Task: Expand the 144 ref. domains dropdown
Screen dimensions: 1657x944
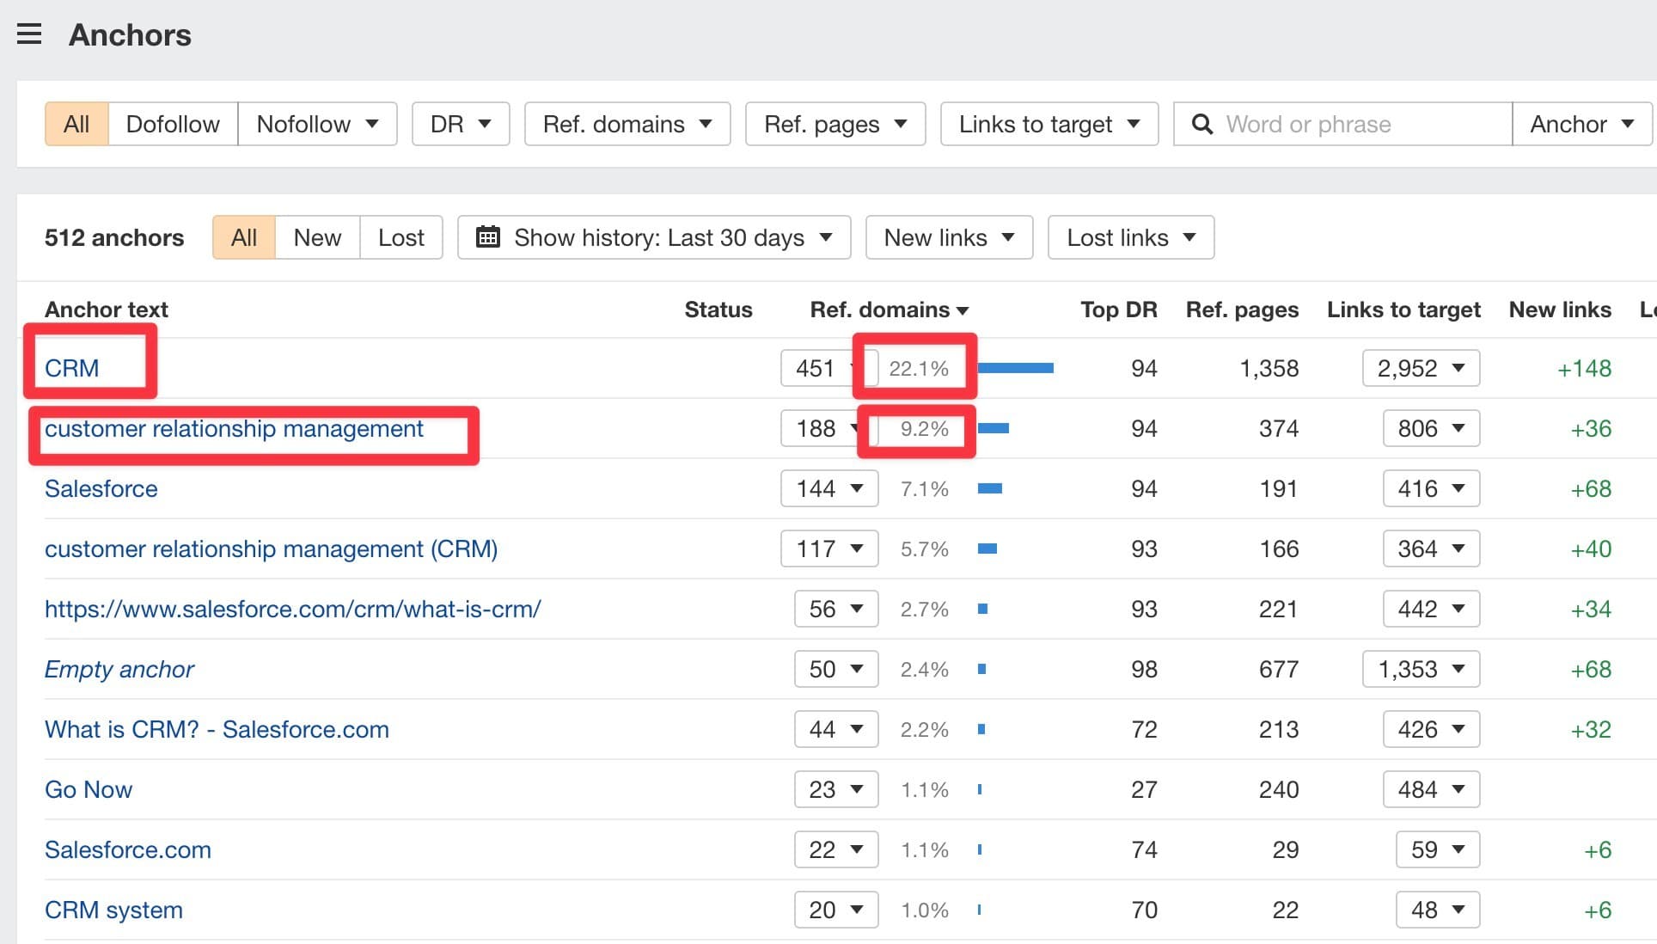Action: [x=829, y=488]
